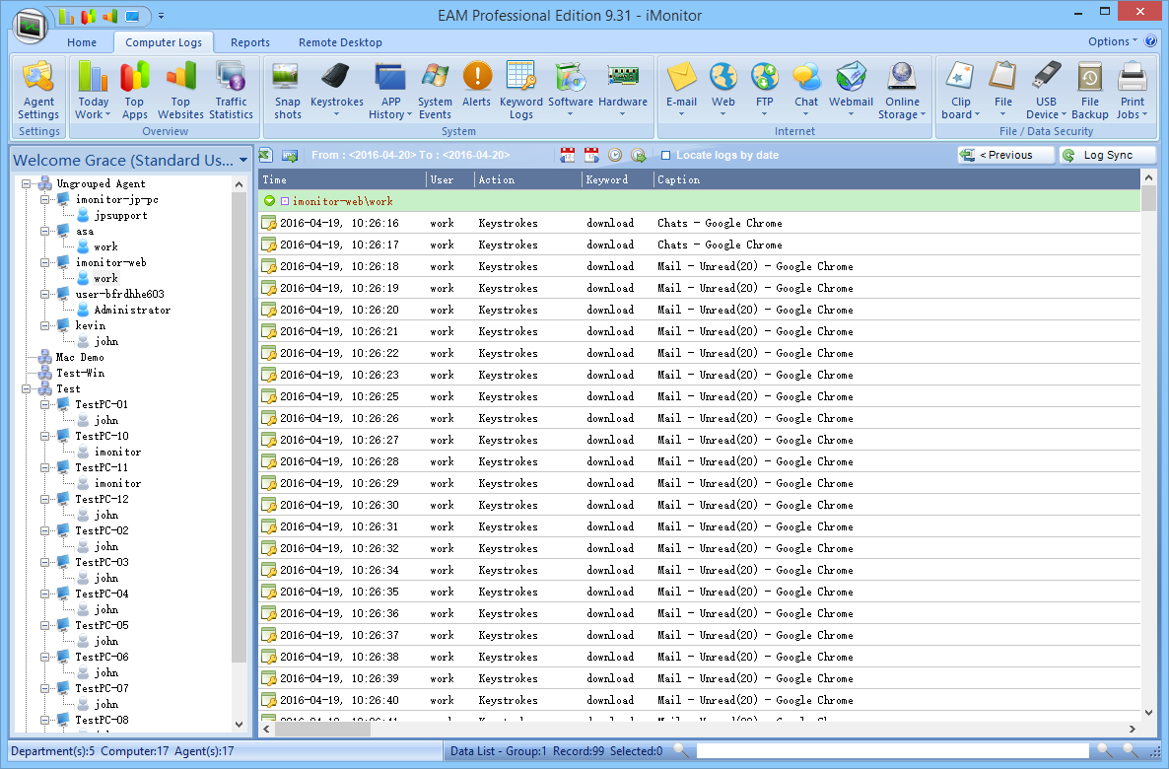The height and width of the screenshot is (769, 1169).
Task: Enable Locate logs by date checkbox
Action: click(x=666, y=156)
